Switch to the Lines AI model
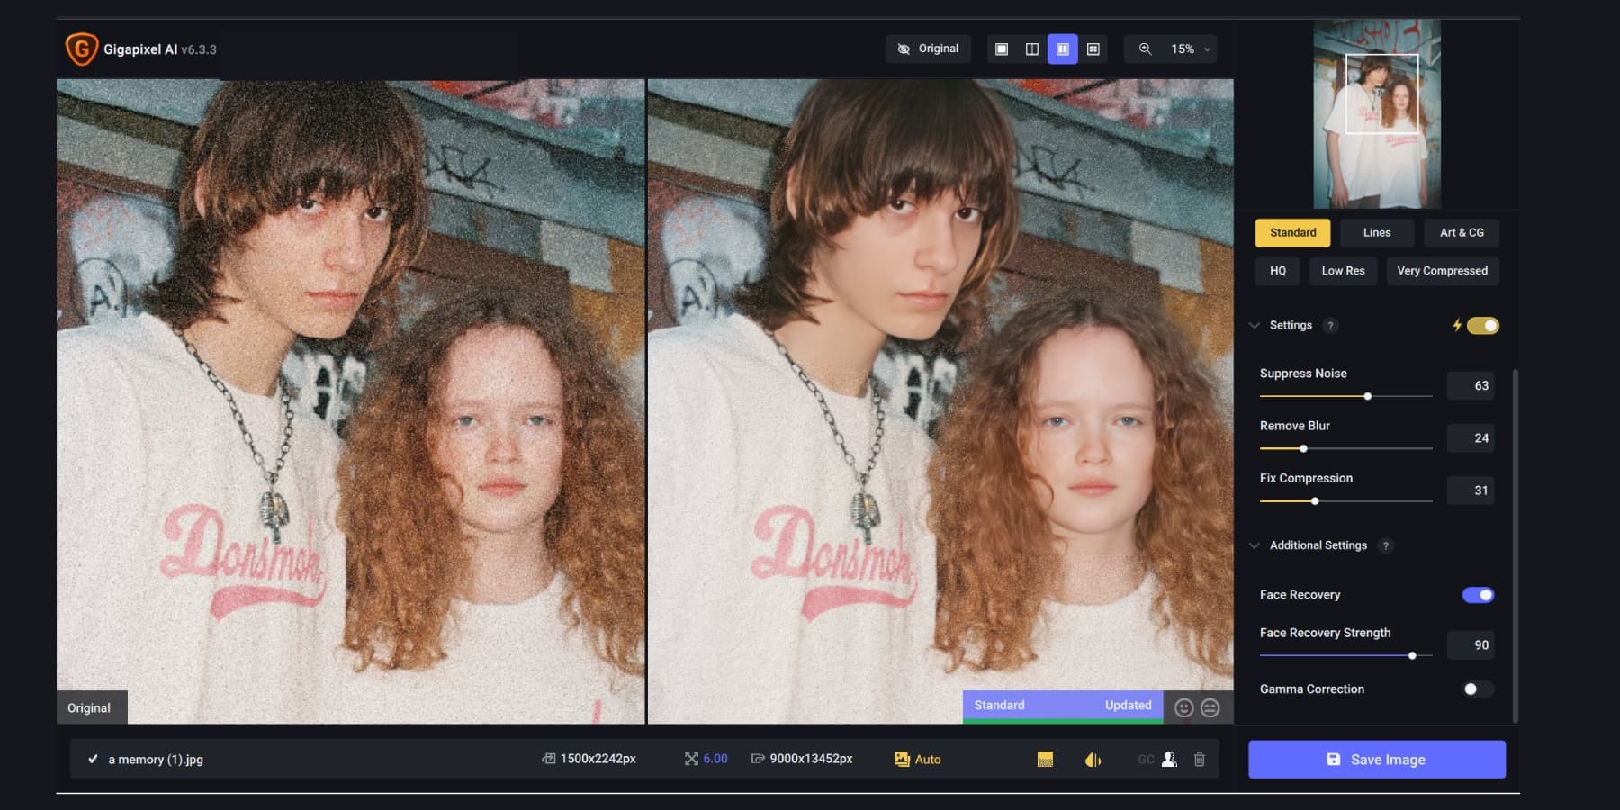Image resolution: width=1620 pixels, height=810 pixels. [x=1376, y=232]
